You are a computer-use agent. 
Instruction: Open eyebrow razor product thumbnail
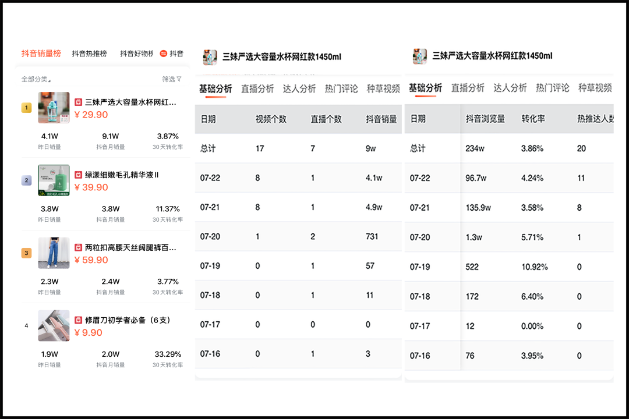[54, 325]
